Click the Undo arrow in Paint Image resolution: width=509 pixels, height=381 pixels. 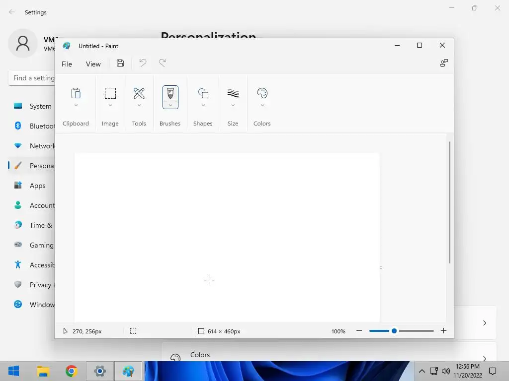[143, 63]
